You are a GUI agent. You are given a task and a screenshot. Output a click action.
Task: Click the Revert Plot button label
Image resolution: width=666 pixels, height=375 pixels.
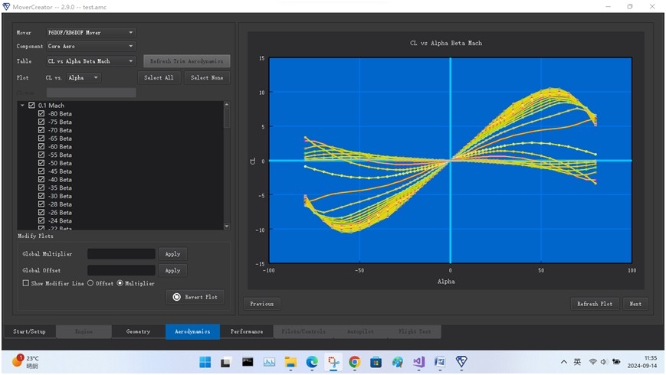(x=201, y=297)
